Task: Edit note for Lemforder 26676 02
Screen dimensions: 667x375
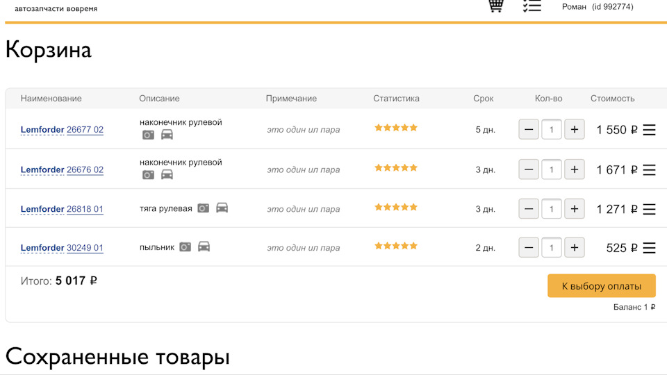Action: click(304, 169)
